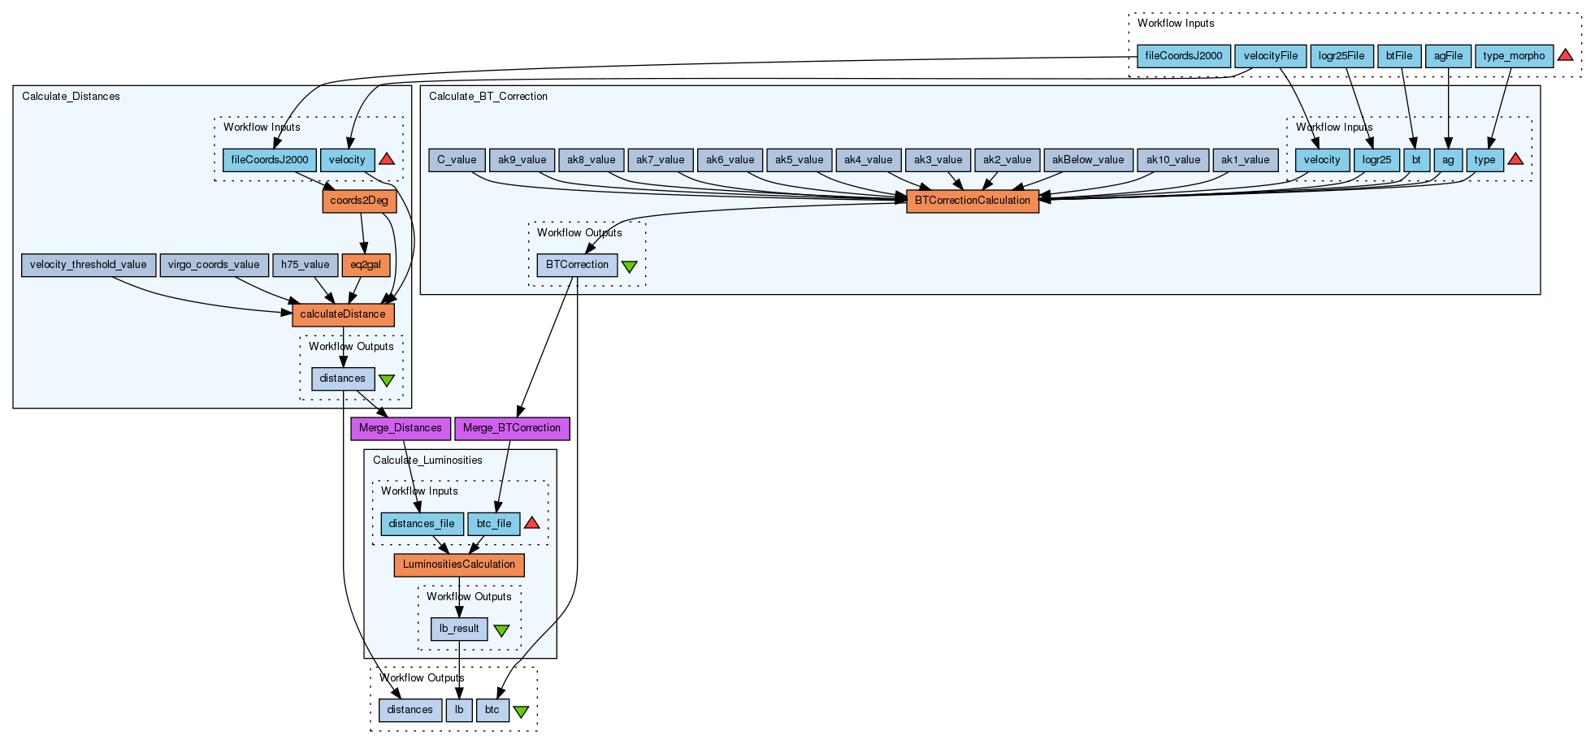Click the akBelow_value constant node
Screen dimensions: 1595x744
1087,160
